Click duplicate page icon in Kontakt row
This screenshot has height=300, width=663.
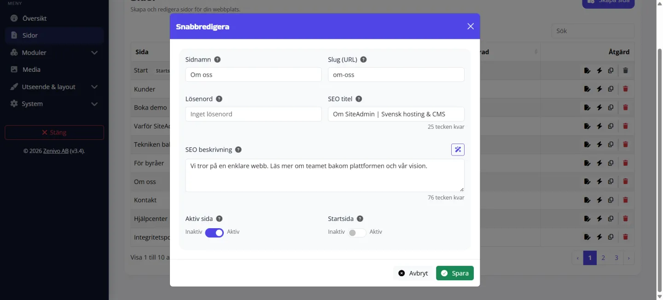pos(611,200)
